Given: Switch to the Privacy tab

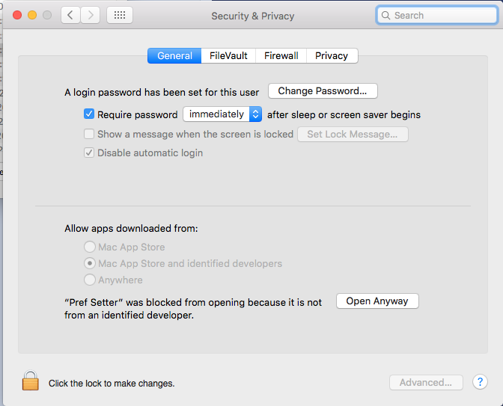Looking at the screenshot, I should 332,55.
